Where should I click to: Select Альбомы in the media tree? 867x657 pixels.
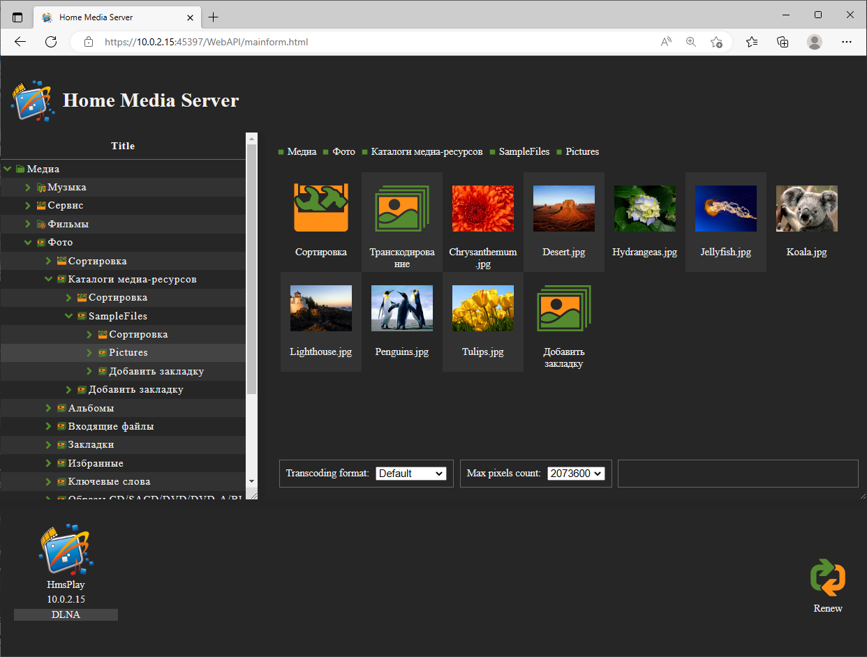point(91,408)
